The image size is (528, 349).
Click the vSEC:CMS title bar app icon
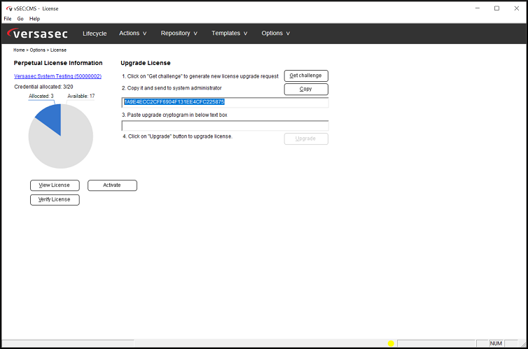coord(9,8)
